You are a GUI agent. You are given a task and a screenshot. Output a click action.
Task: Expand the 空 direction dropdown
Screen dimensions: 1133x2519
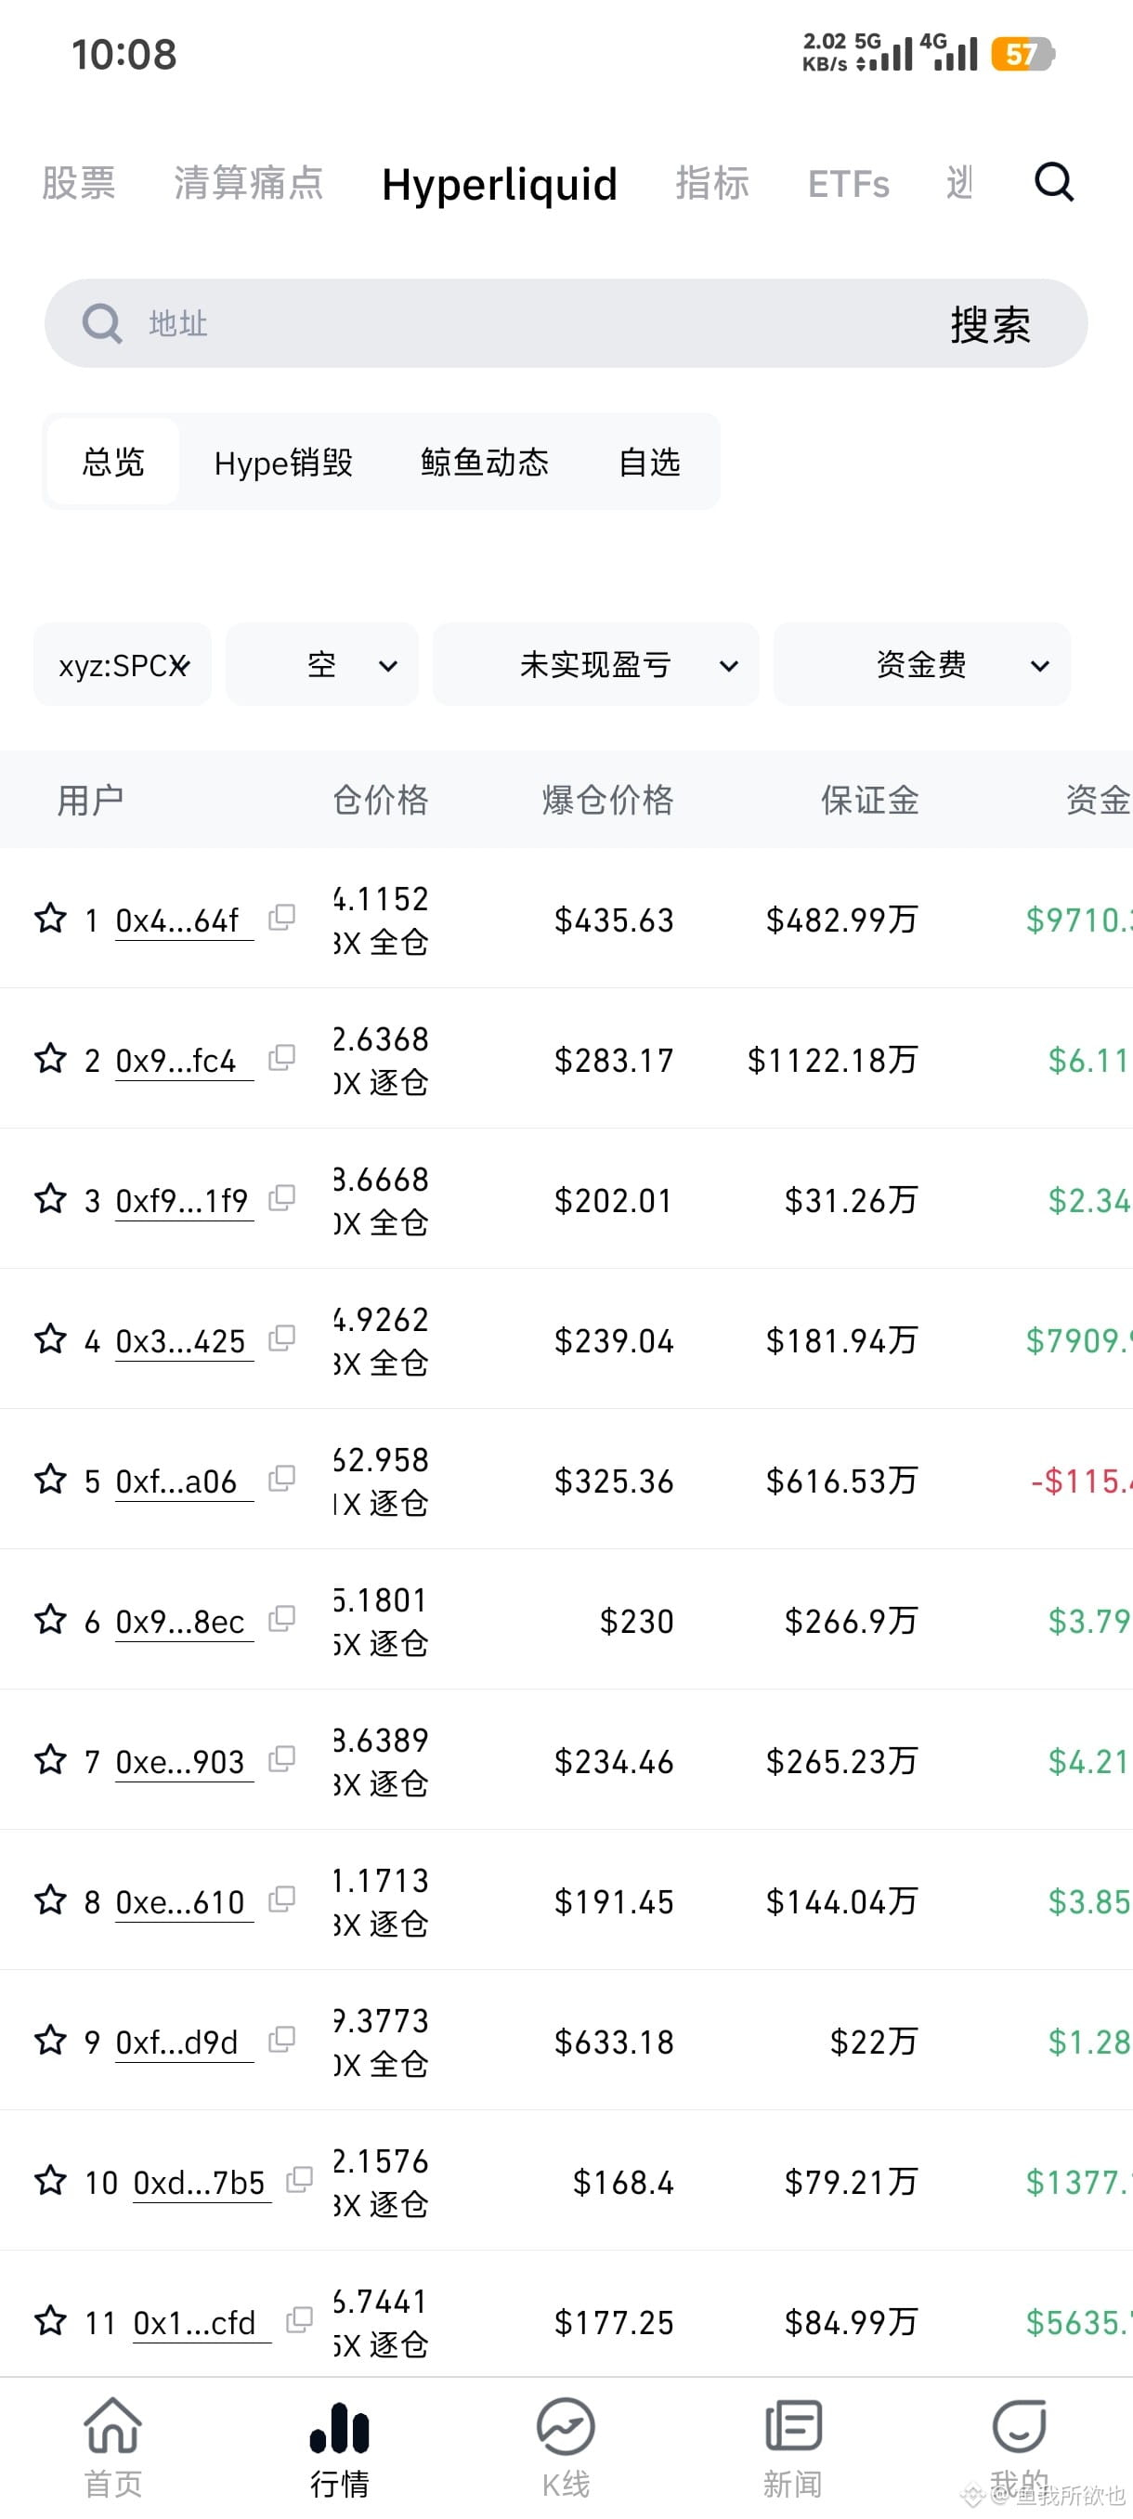point(321,665)
